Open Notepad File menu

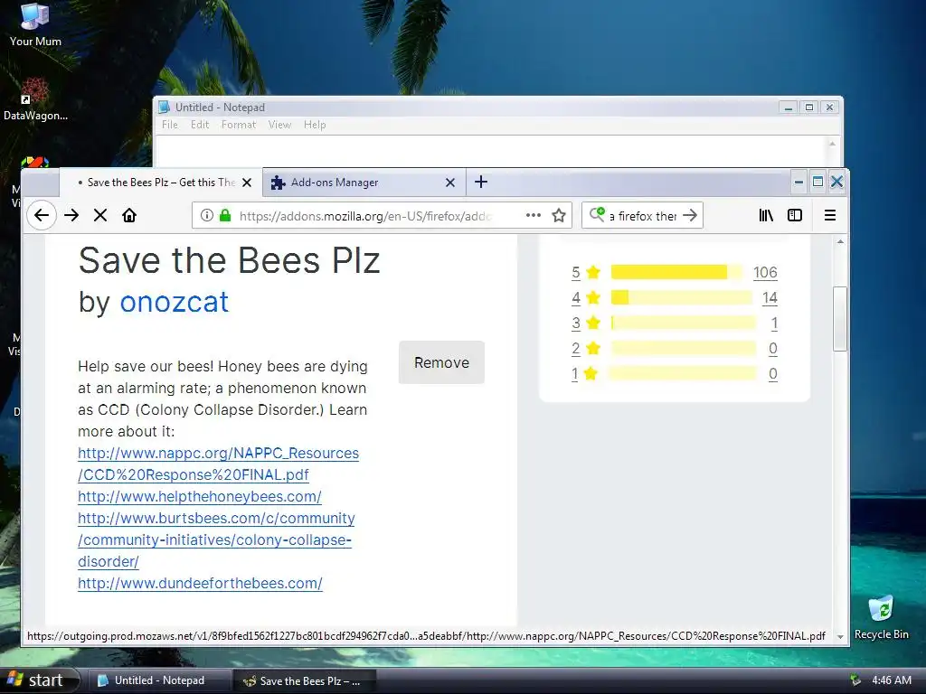click(x=169, y=125)
